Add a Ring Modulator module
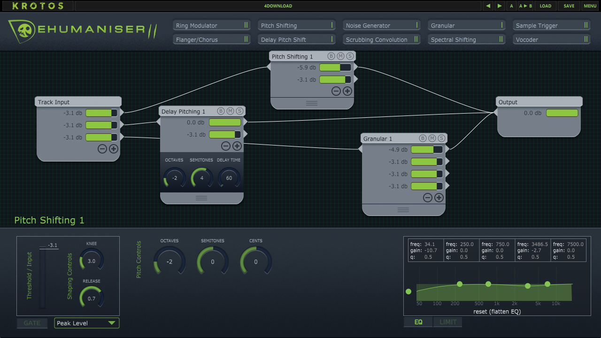The image size is (601, 338). pos(211,25)
